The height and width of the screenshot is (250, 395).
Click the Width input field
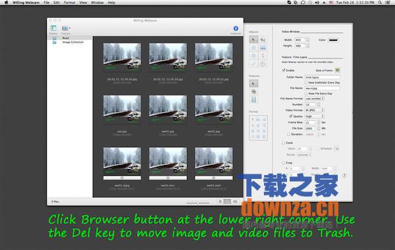300,39
